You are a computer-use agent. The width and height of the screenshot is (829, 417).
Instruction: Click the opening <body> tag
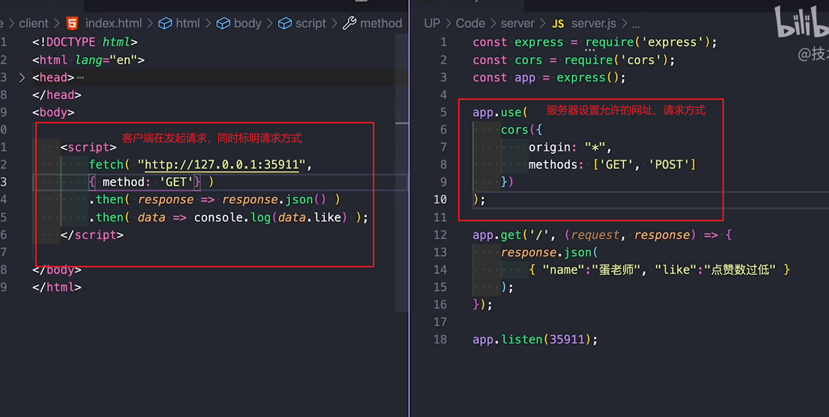(53, 112)
